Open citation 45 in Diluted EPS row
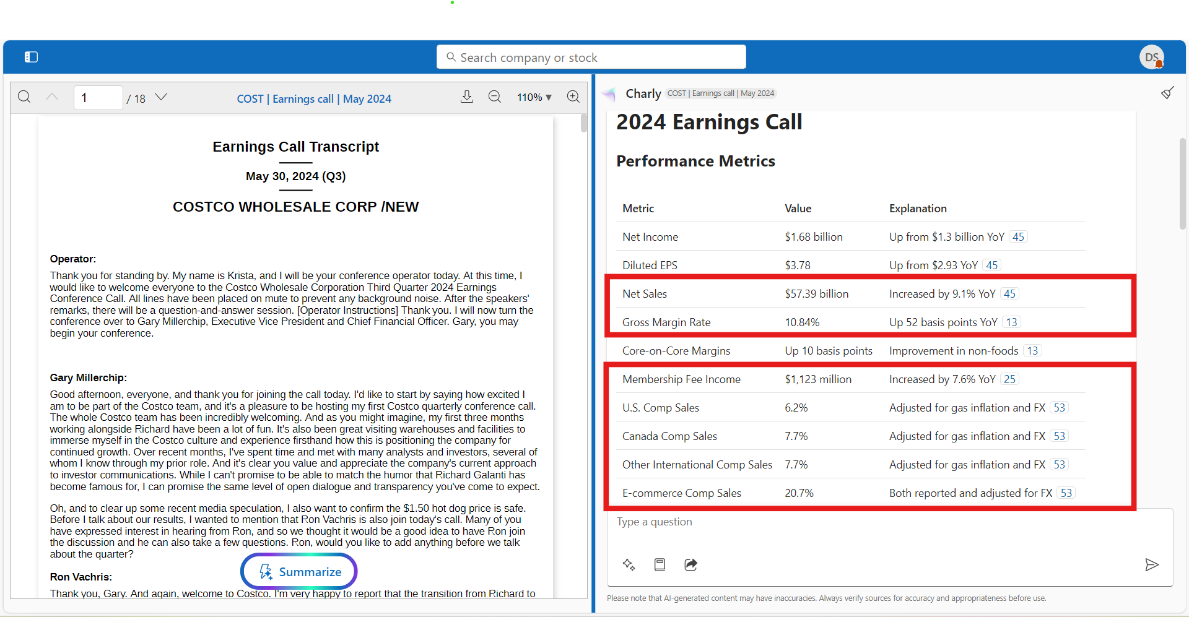 [x=992, y=265]
